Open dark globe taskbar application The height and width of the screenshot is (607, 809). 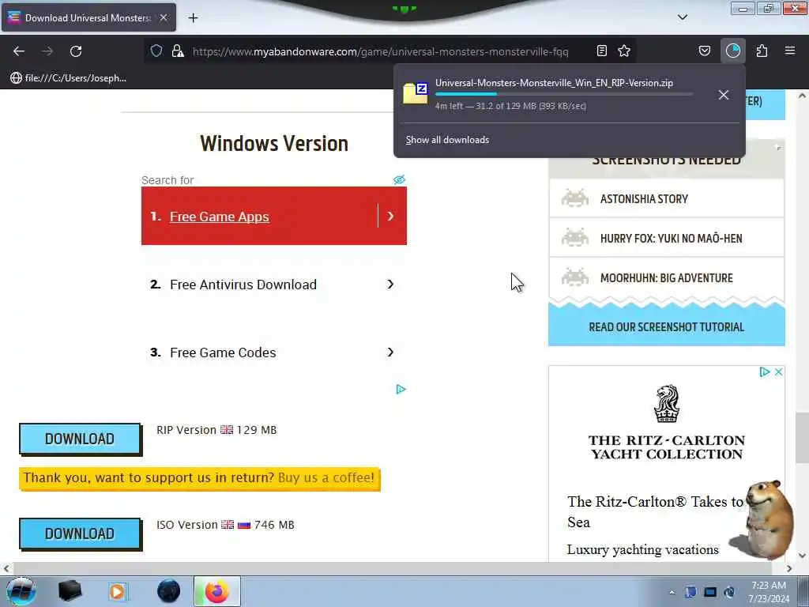coord(169,591)
